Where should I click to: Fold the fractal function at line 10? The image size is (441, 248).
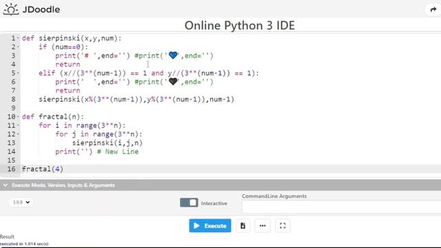click(19, 116)
